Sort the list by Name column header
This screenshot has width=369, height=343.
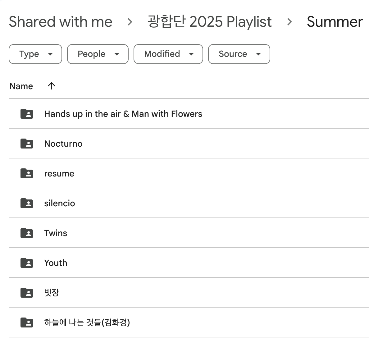point(21,86)
